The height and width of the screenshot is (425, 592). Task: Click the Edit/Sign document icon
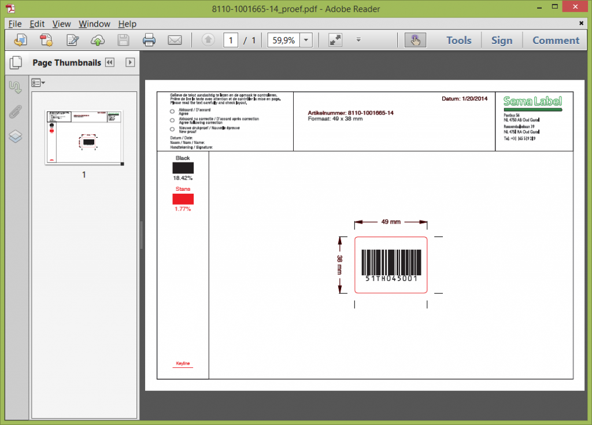(72, 40)
